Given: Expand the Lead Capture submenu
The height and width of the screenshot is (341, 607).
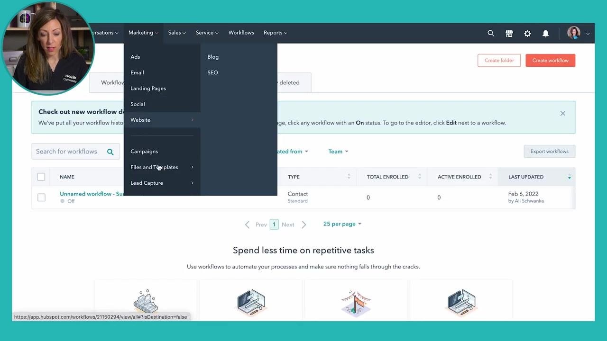Looking at the screenshot, I should [162, 183].
